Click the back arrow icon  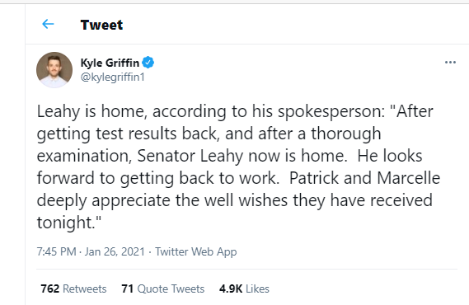(x=48, y=24)
